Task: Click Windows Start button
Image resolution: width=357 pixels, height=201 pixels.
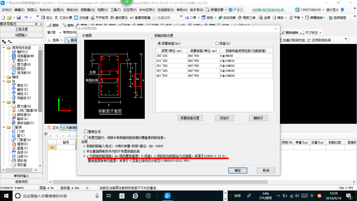Action: [6, 196]
